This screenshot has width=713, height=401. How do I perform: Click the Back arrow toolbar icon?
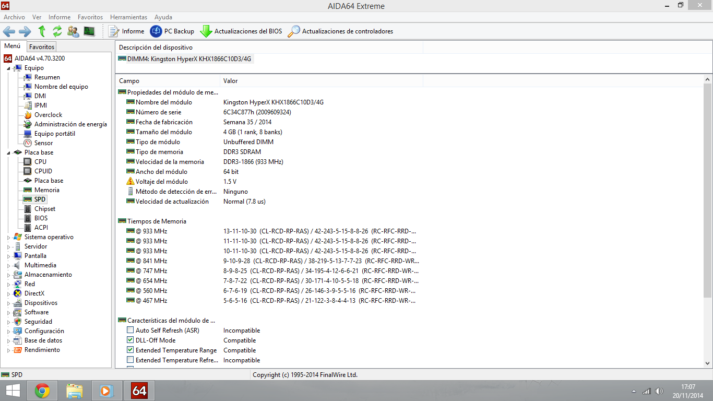tap(9, 31)
